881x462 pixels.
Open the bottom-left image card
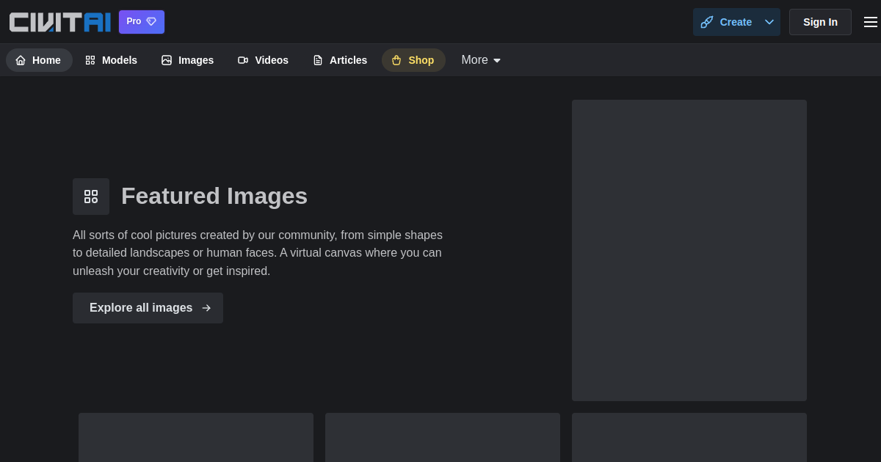tap(196, 437)
